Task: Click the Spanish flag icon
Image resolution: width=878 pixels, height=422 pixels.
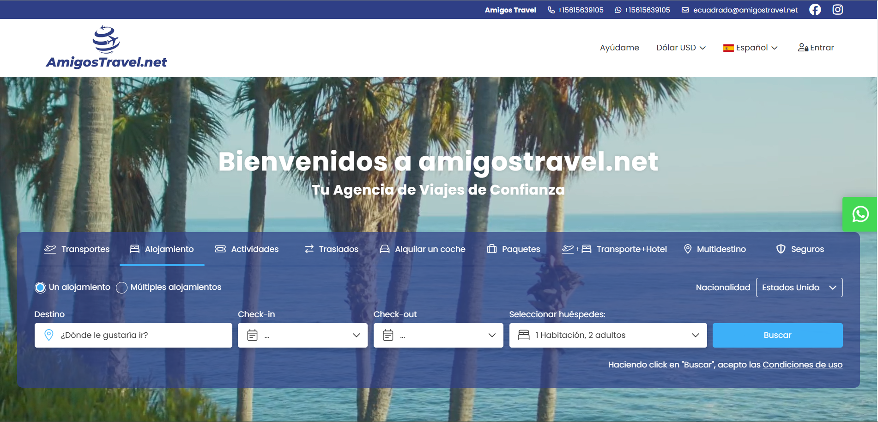Action: 728,48
